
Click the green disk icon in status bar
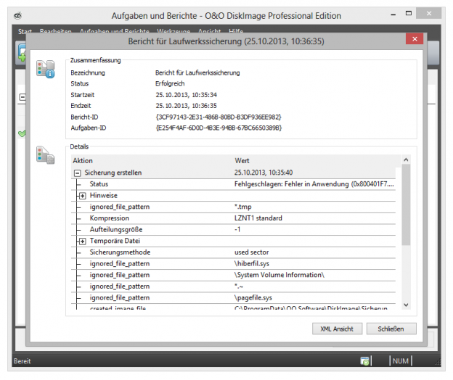(367, 360)
